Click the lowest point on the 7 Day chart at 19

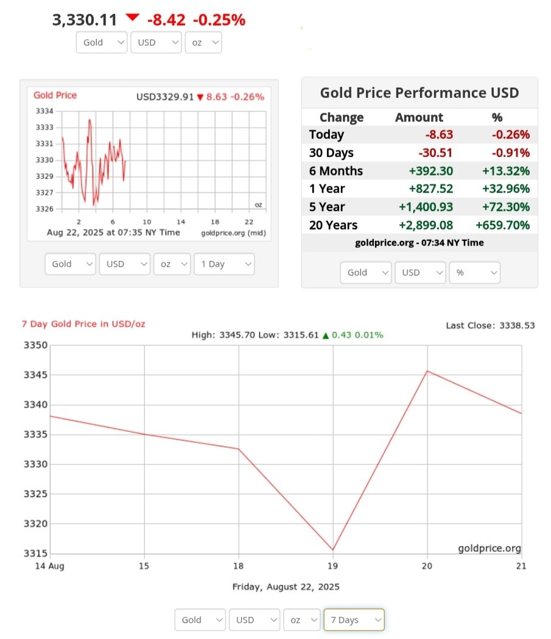pyautogui.click(x=333, y=550)
